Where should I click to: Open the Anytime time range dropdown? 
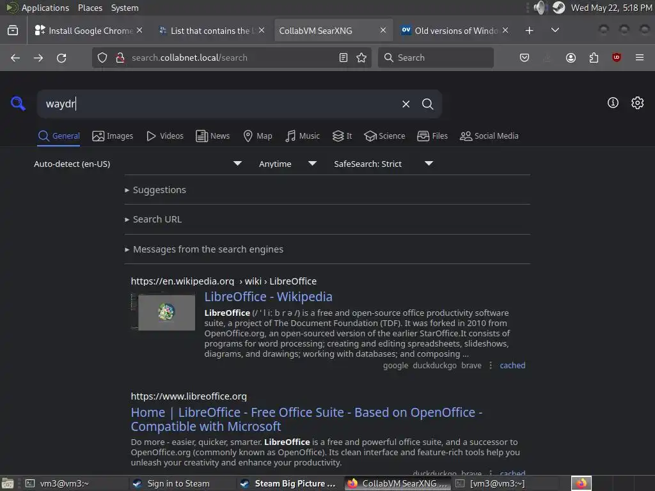[x=287, y=164]
